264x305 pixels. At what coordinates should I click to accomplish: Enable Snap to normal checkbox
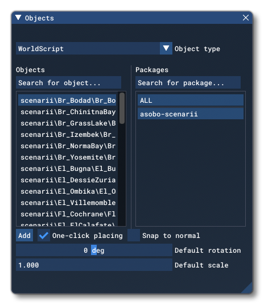134,235
